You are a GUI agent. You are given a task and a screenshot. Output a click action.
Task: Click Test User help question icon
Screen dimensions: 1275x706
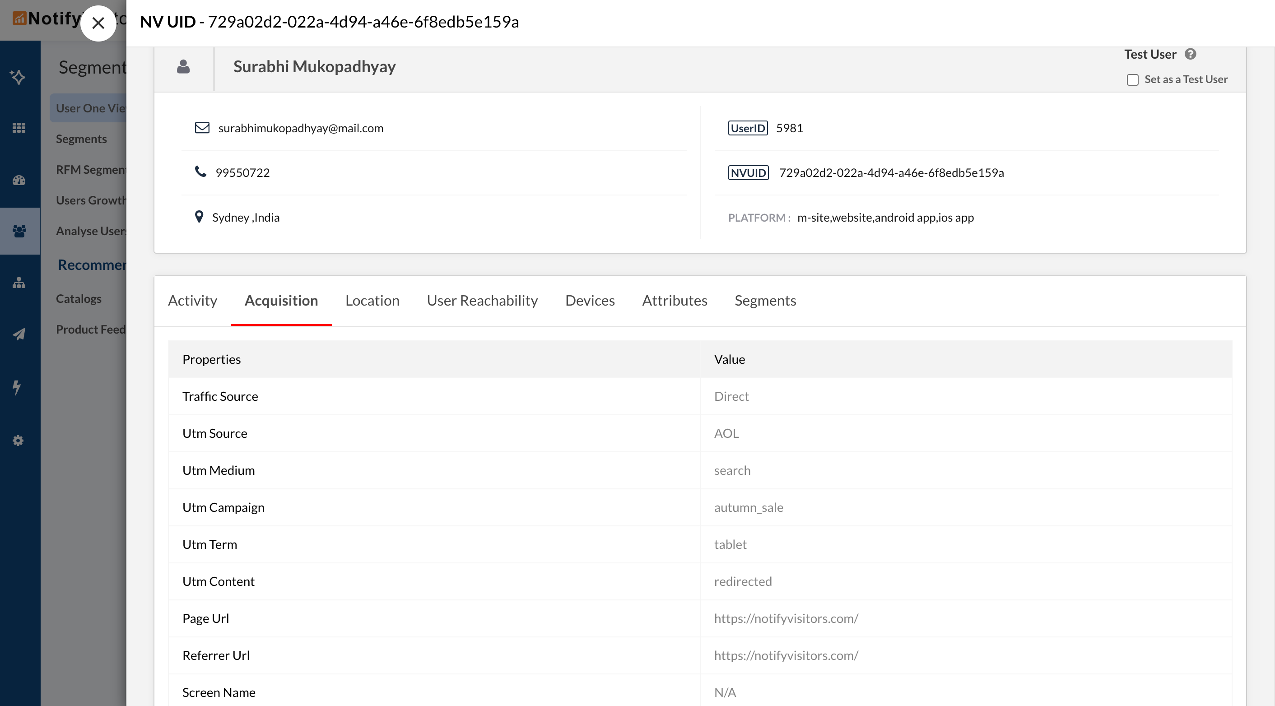point(1191,54)
